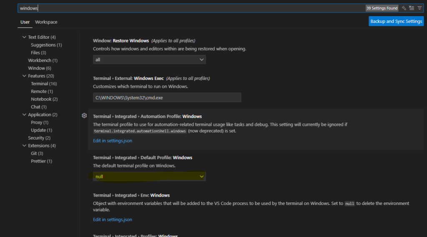The image size is (427, 237).
Task: Collapse the Extensions tree section
Action: click(x=24, y=146)
